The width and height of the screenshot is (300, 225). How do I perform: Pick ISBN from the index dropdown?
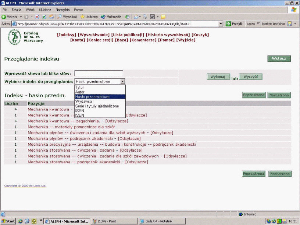click(79, 115)
